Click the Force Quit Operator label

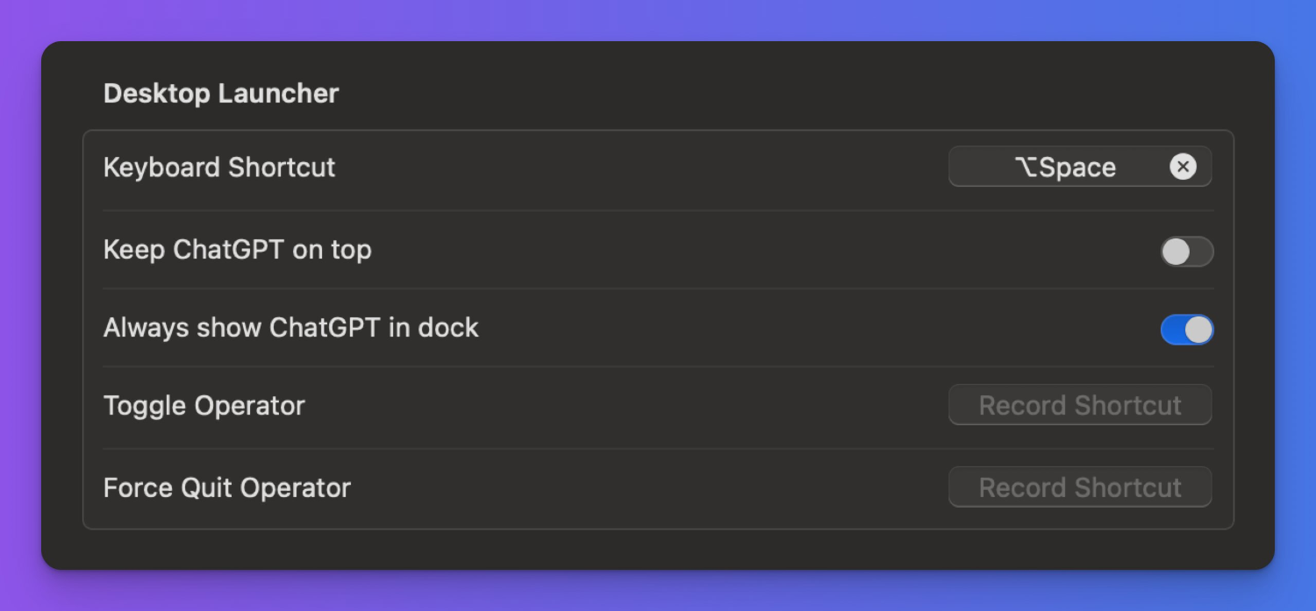tap(226, 488)
